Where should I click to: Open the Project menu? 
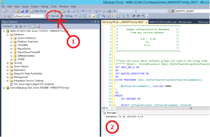coord(35,6)
